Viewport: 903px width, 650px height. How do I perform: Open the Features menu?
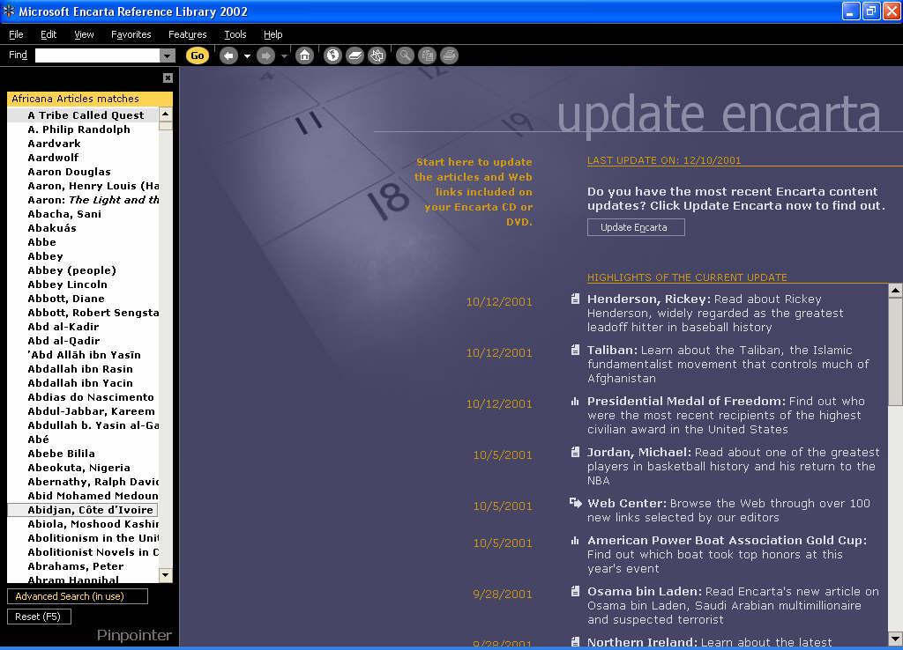[187, 34]
